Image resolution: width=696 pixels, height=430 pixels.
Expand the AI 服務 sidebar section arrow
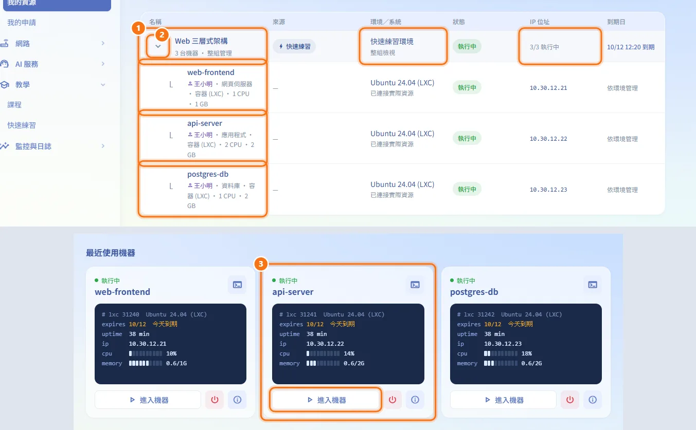pyautogui.click(x=103, y=64)
